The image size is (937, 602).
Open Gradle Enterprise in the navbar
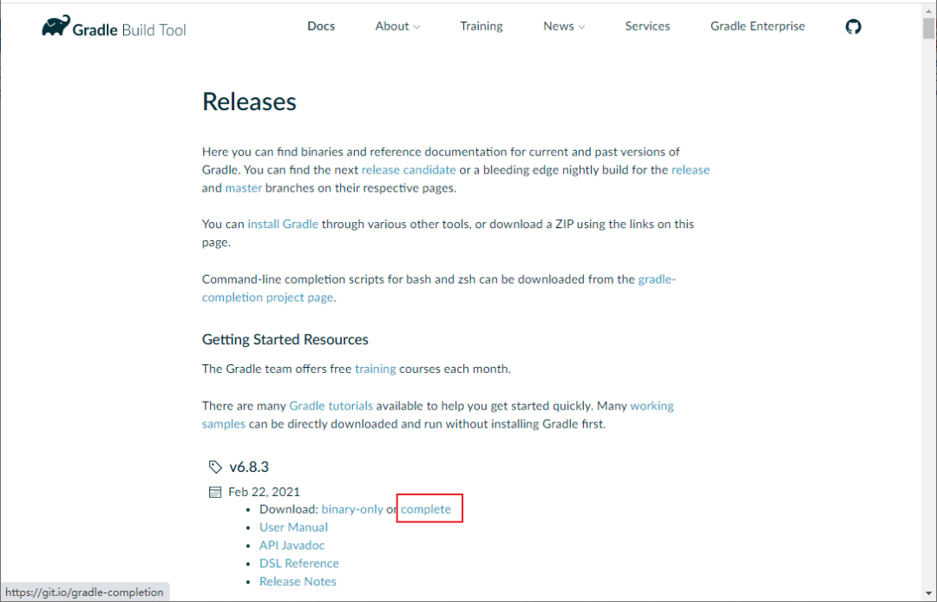[757, 26]
